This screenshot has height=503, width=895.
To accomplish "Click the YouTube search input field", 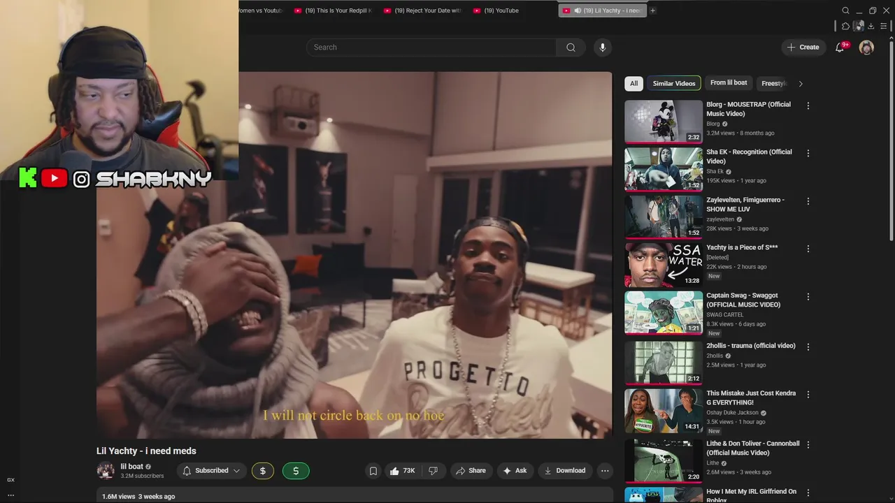I will pos(431,48).
